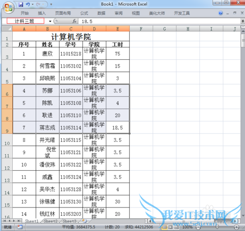Click cell with value 18.5 in 工时
This screenshot has width=245, height=231.
point(118,128)
